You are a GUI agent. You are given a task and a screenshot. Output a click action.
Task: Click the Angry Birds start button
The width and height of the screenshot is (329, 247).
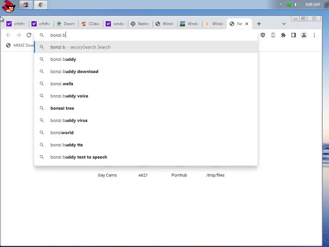point(8,6)
